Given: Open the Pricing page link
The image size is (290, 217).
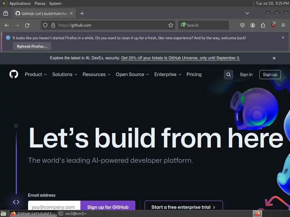Looking at the screenshot, I should click(x=194, y=74).
